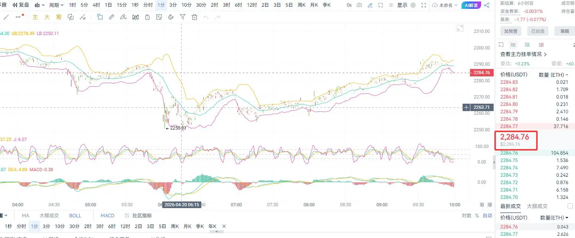
Task: Toggle the 大 large orders indicator
Action: tap(47, 17)
